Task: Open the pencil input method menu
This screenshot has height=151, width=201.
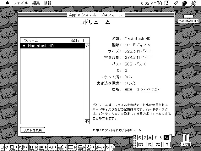Action: coord(176,3)
